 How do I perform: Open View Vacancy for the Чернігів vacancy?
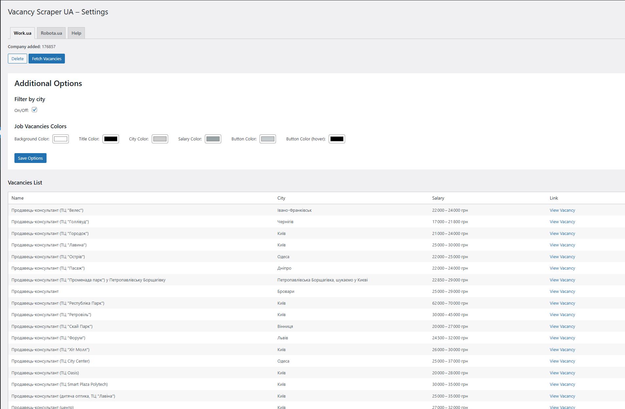[x=562, y=222]
